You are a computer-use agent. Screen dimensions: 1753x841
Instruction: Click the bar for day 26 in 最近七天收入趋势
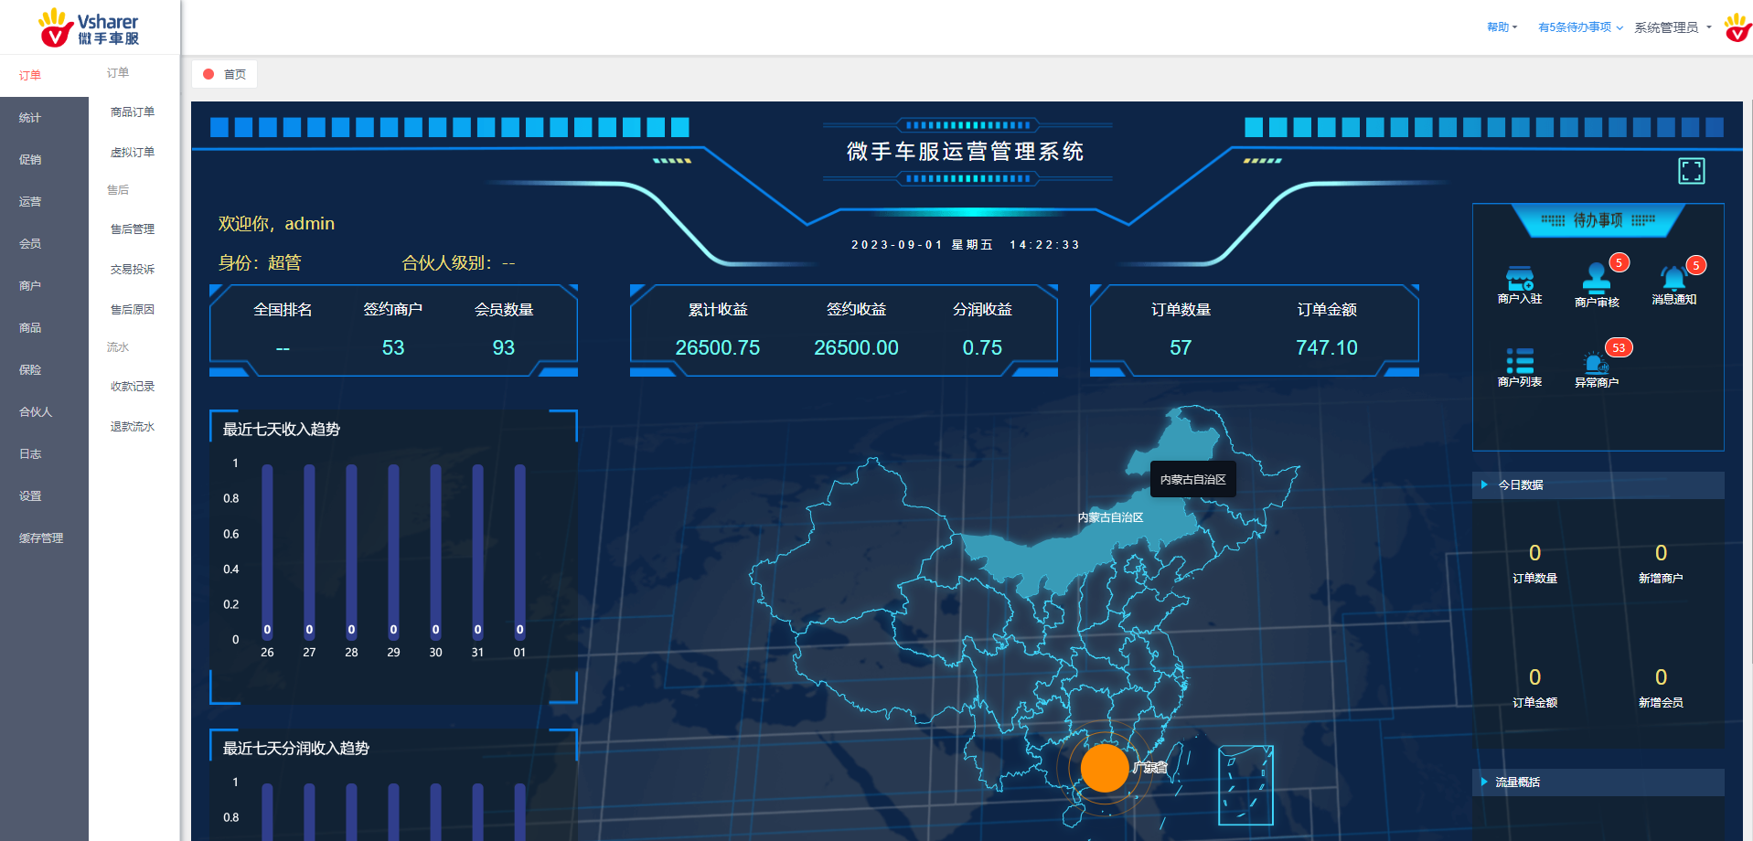click(267, 551)
